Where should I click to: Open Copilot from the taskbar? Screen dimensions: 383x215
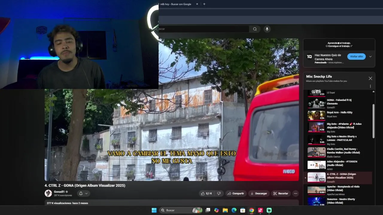click(216, 210)
